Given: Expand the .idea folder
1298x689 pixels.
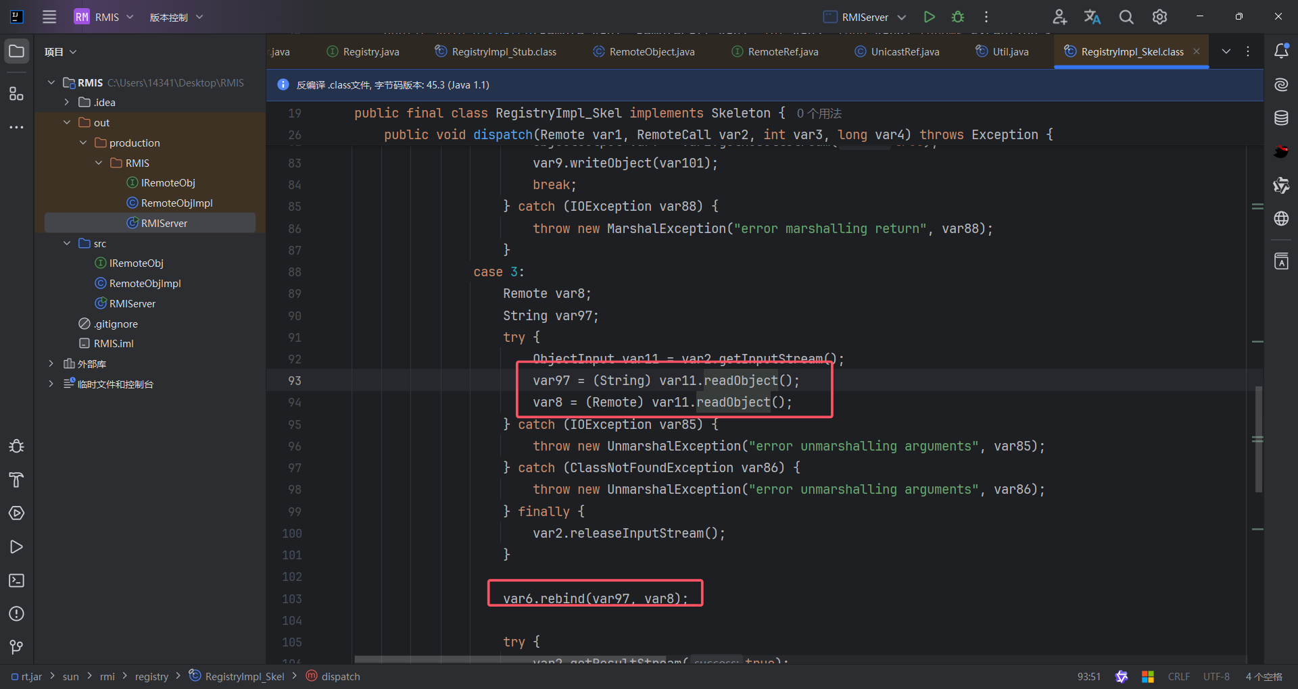Looking at the screenshot, I should (x=67, y=103).
